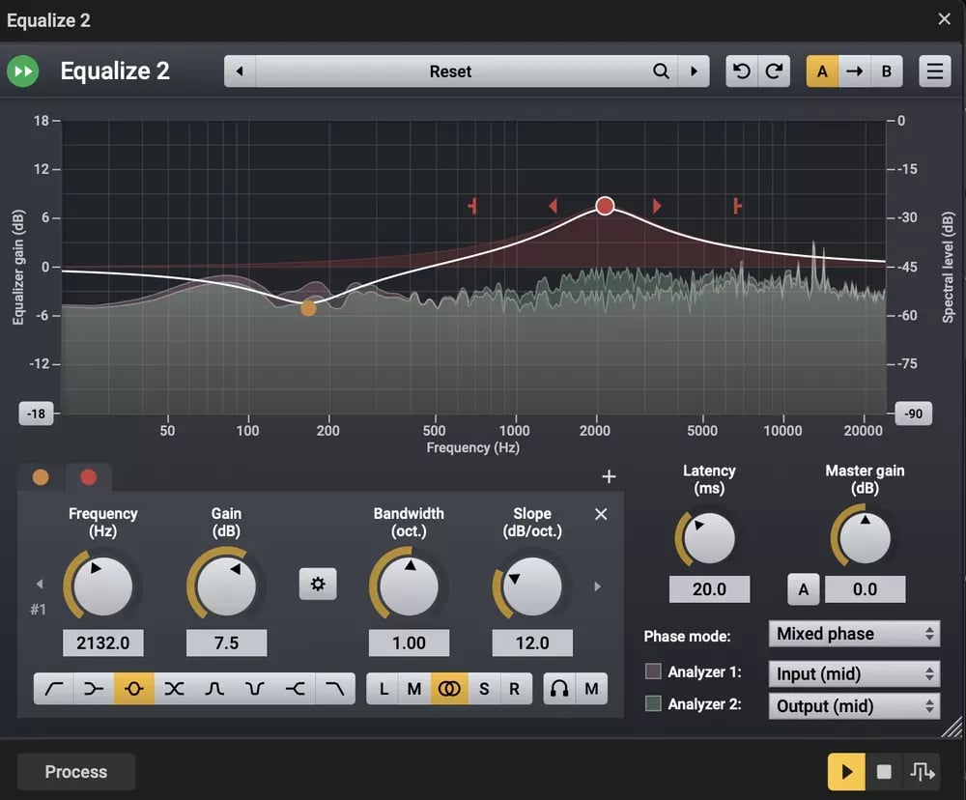966x800 pixels.
Task: Click the green bypass icon beside Equalize 2
Action: click(x=23, y=71)
